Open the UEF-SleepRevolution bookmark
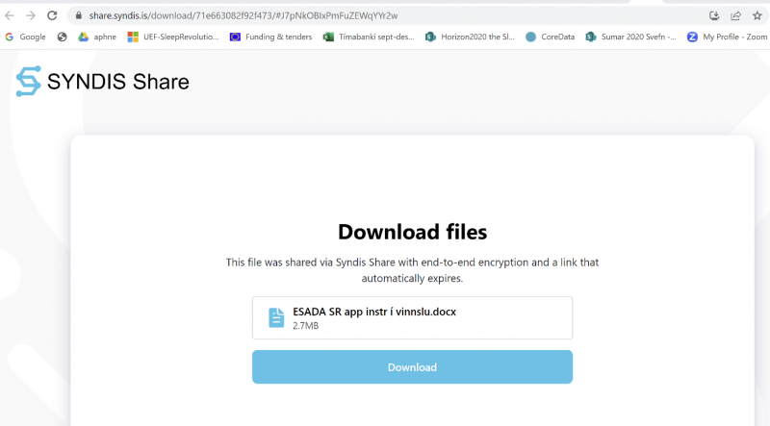 pyautogui.click(x=173, y=37)
